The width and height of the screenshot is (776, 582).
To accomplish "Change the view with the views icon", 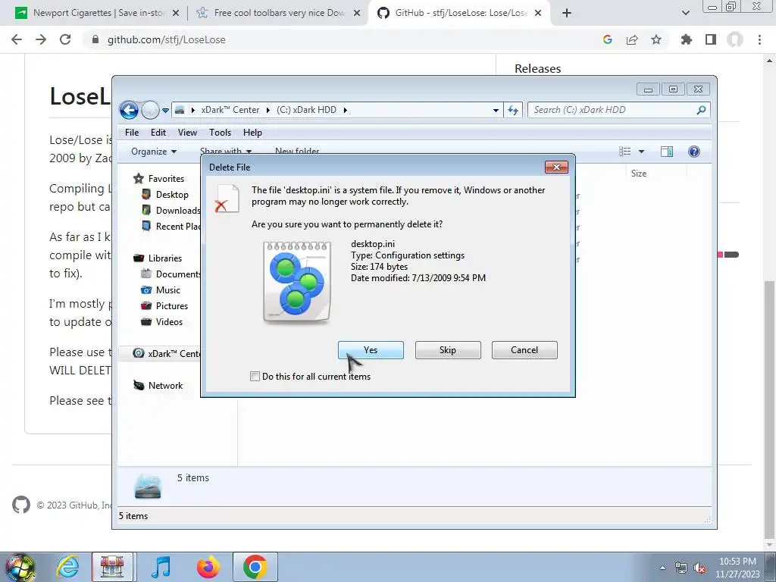I will tap(625, 152).
